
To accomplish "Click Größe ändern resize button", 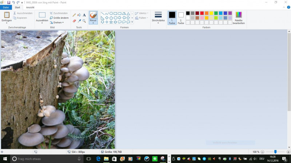I will [59, 18].
